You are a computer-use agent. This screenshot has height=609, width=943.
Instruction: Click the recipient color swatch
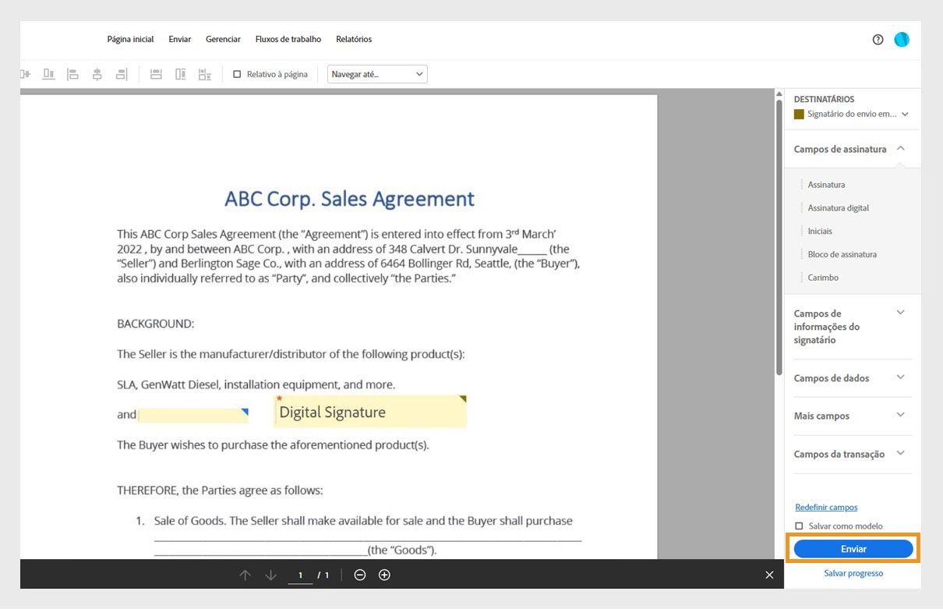(798, 114)
